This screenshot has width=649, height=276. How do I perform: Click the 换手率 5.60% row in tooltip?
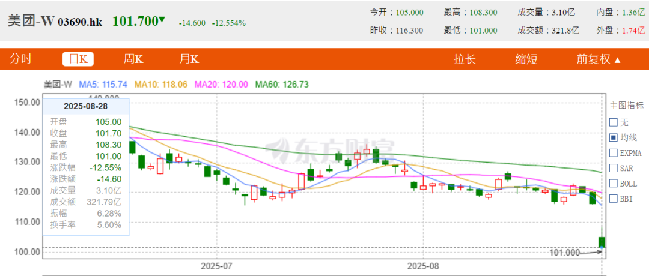pyautogui.click(x=86, y=225)
